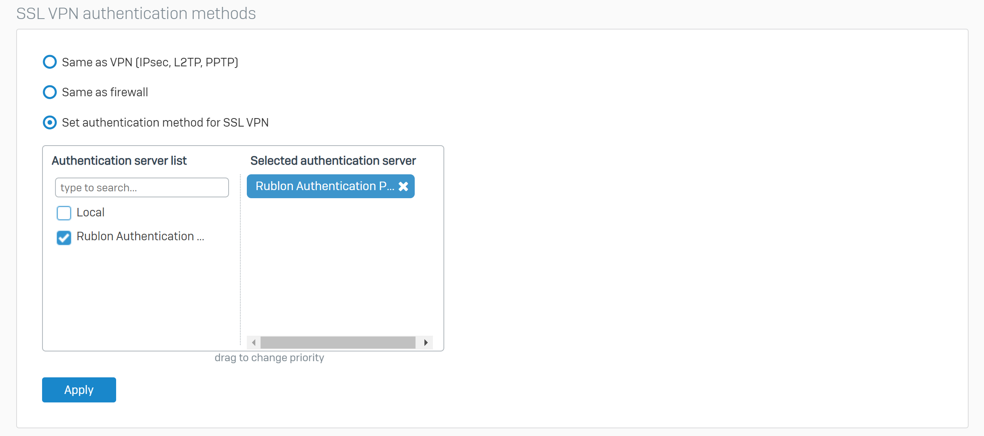Select 'Set authentication method for SSL VPN' radio button
Viewport: 984px width, 436px height.
coord(50,123)
